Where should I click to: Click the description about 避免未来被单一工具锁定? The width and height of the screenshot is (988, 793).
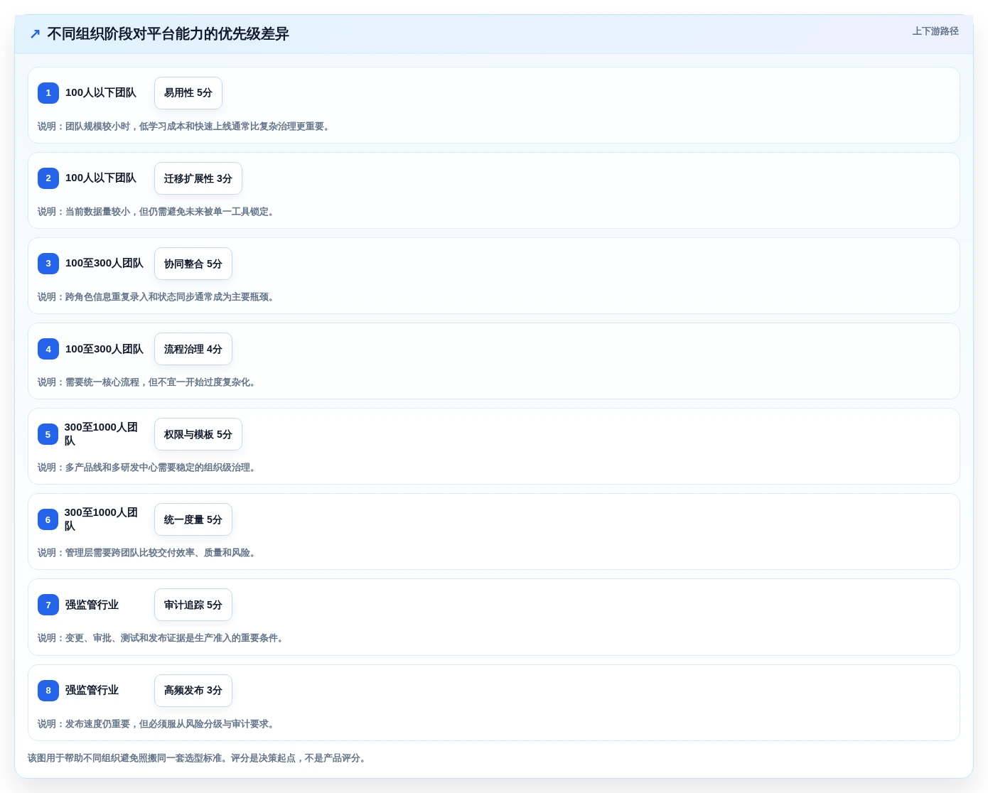[158, 212]
